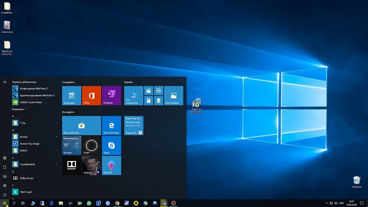Image resolution: width=368 pixels, height=207 pixels.
Task: Select the WebTutor 2019.1.3 desktop installer
Action: (x=197, y=106)
